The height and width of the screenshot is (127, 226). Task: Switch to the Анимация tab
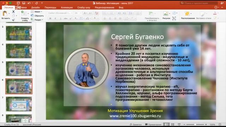tap(67, 7)
